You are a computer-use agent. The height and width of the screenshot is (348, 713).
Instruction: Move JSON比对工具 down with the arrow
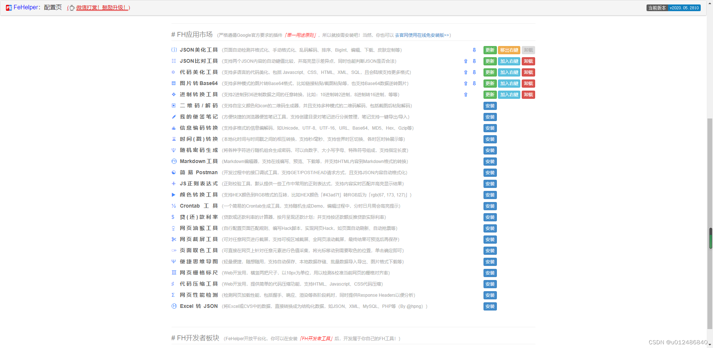coord(474,61)
